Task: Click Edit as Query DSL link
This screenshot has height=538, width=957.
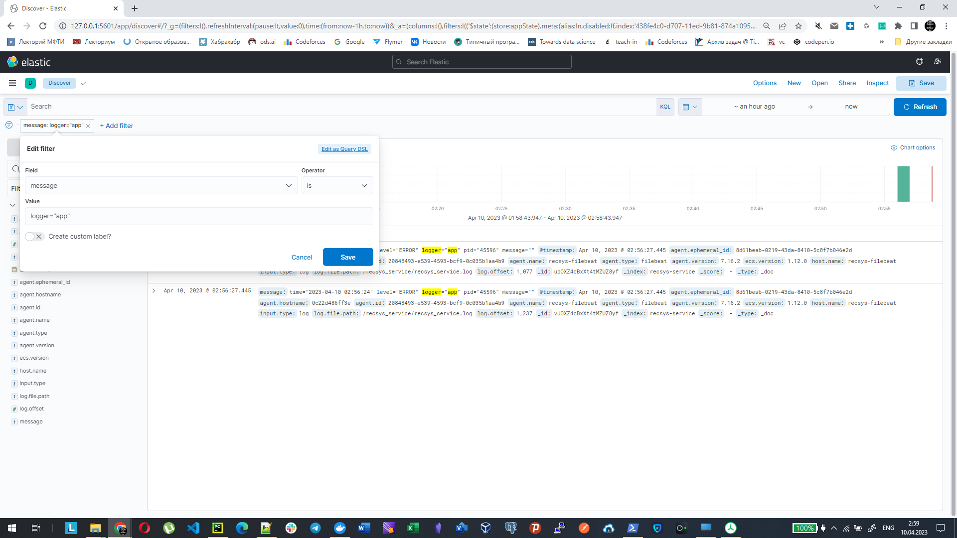Action: (344, 149)
